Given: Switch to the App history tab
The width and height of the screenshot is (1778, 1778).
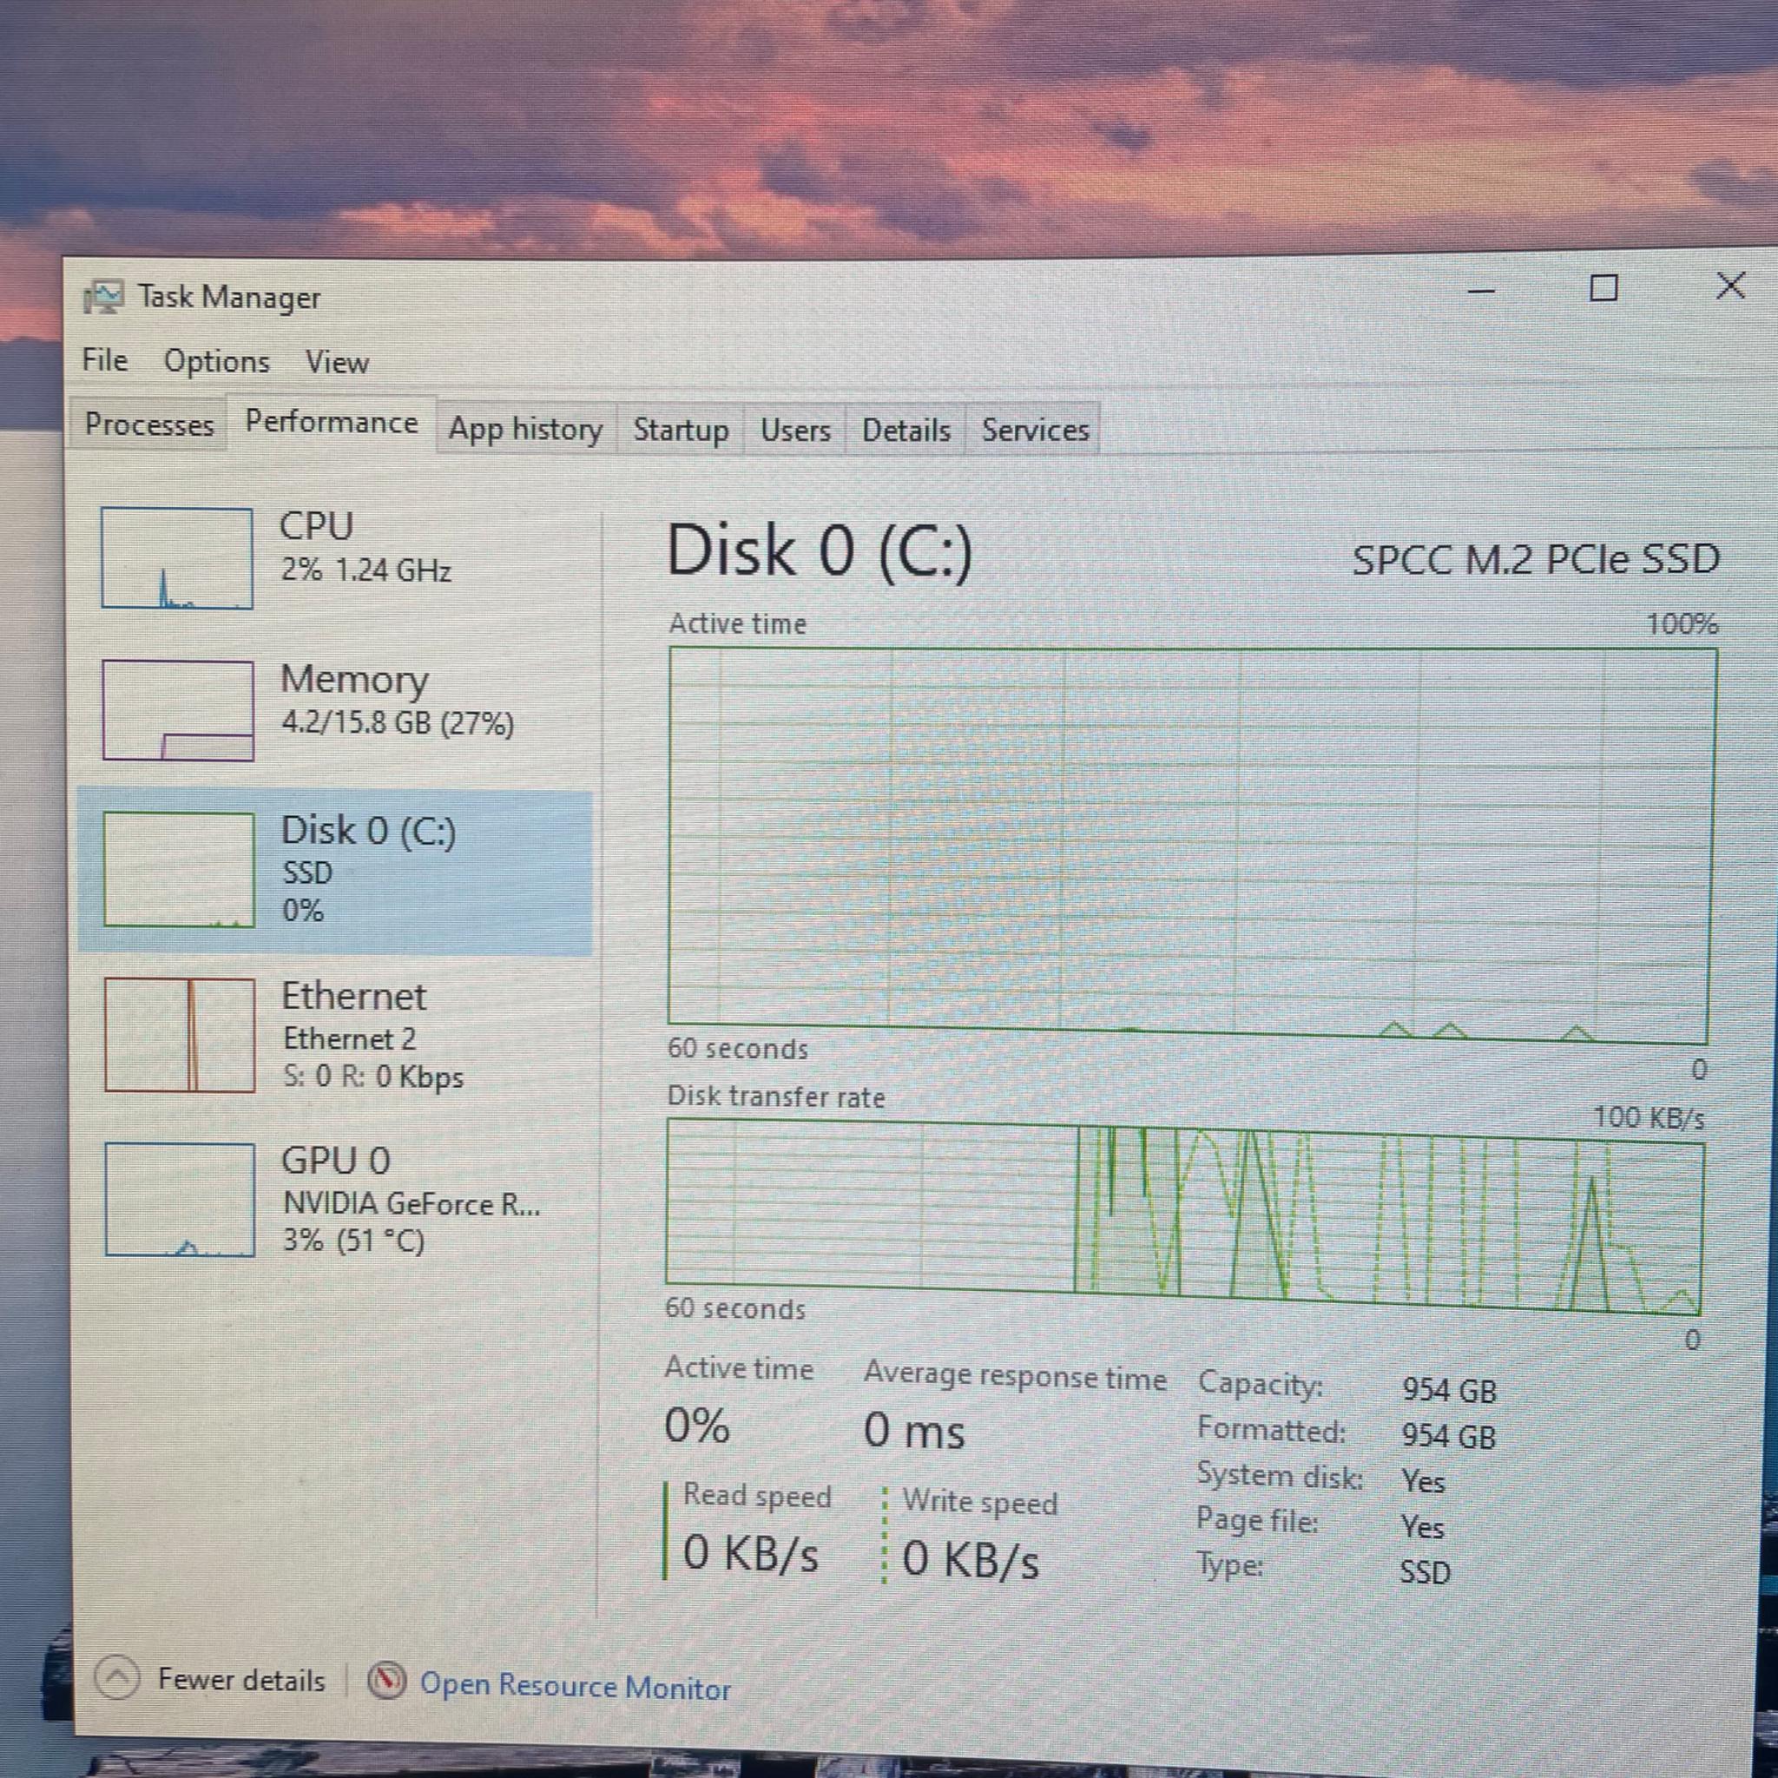Looking at the screenshot, I should (x=525, y=429).
